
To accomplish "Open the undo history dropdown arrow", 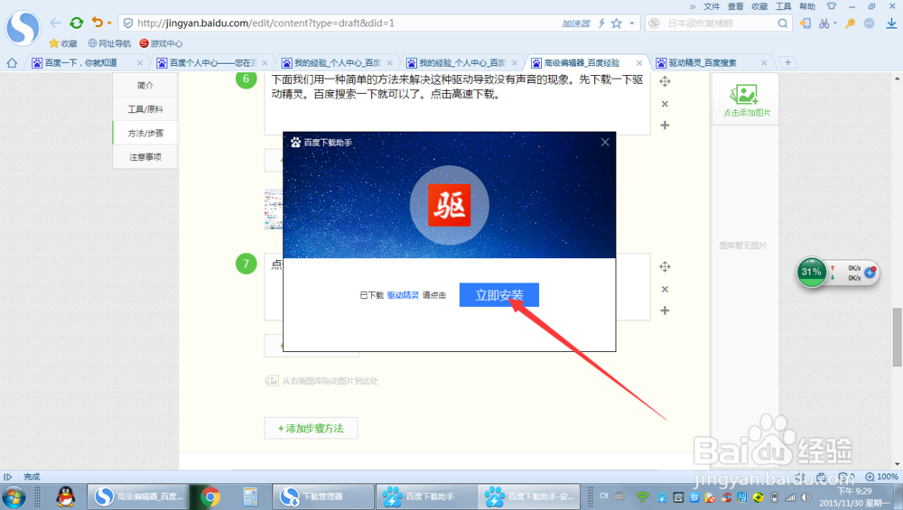I will 109,23.
